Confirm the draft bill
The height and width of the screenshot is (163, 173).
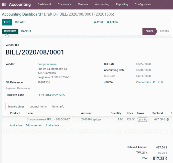click(10, 31)
